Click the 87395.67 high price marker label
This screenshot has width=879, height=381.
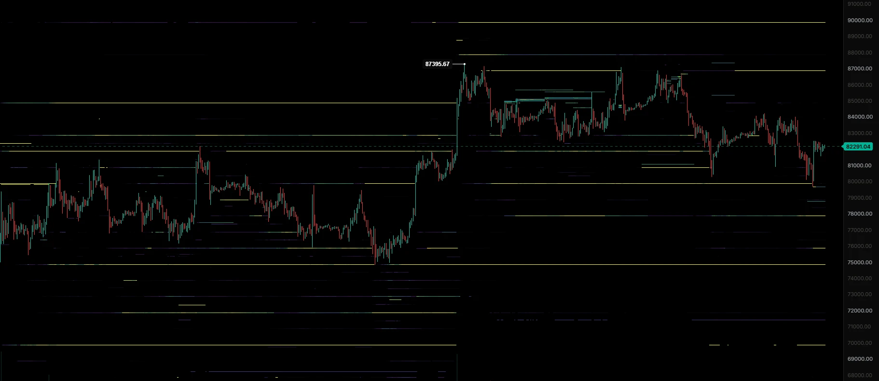coord(437,64)
